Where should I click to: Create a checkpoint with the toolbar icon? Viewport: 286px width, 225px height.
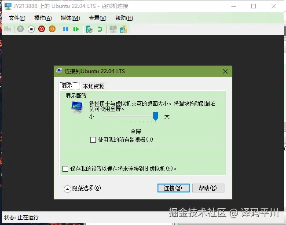(x=89, y=29)
